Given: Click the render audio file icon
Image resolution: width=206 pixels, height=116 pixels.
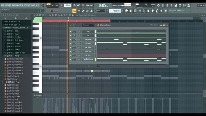Looking at the screenshot, I should pyautogui.click(x=180, y=5).
